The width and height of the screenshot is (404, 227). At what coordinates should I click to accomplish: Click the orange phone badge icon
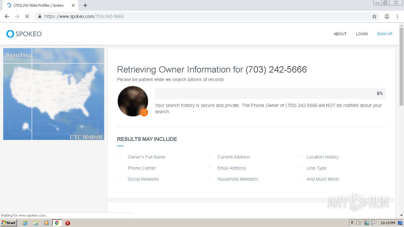tap(144, 112)
